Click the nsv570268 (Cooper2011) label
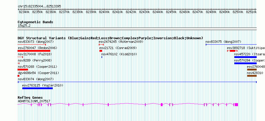This screenshot has width=265, height=121. 38,67
